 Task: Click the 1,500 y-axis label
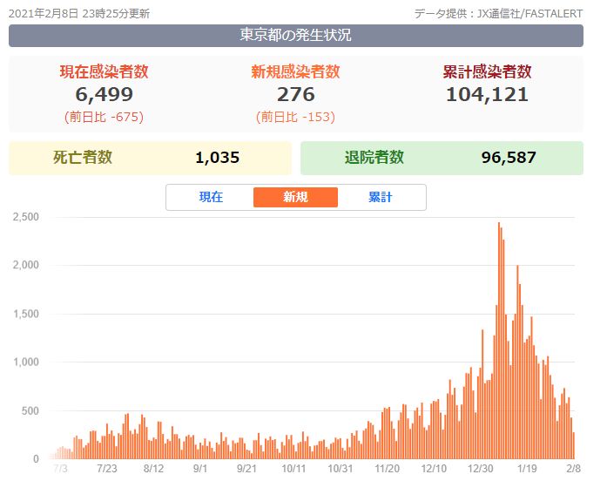26,314
